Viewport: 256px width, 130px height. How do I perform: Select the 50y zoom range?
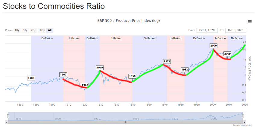click(25, 30)
